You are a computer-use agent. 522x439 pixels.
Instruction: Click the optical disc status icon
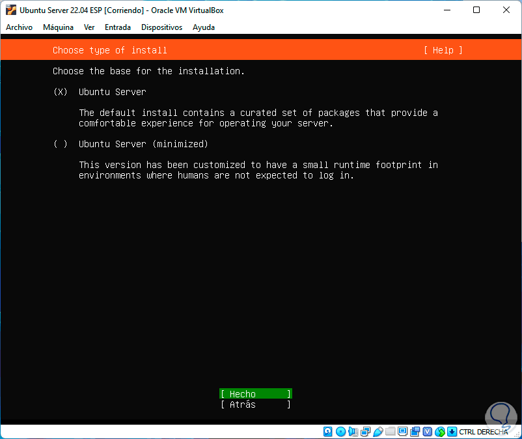pyautogui.click(x=340, y=432)
